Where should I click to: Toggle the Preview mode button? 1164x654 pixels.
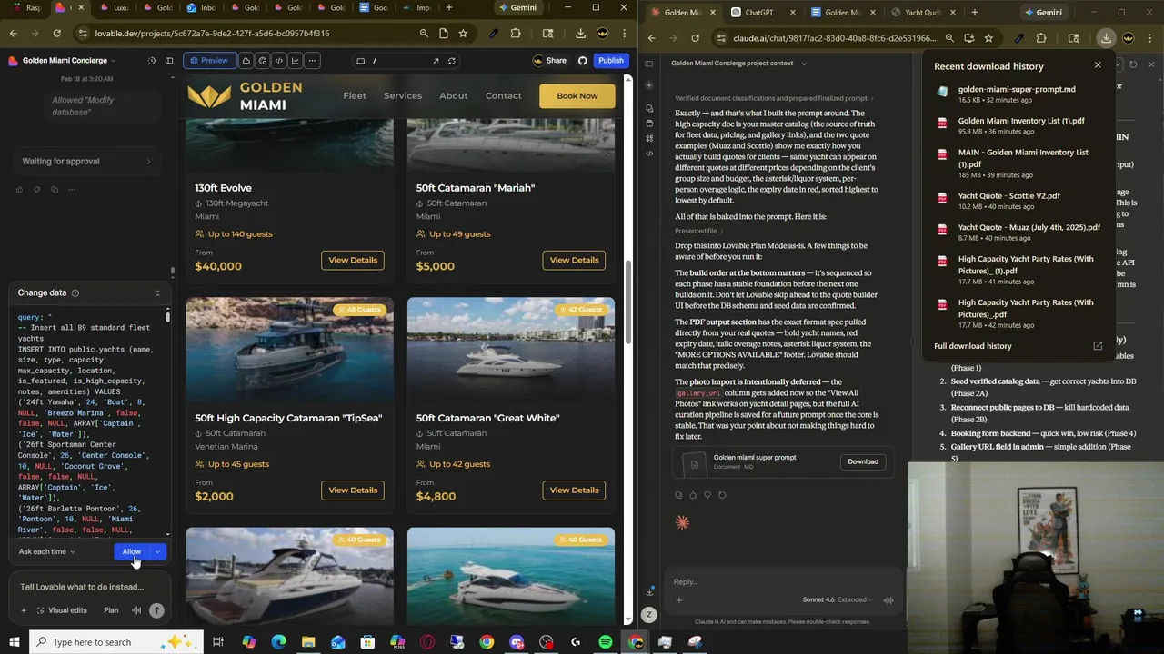click(x=209, y=61)
